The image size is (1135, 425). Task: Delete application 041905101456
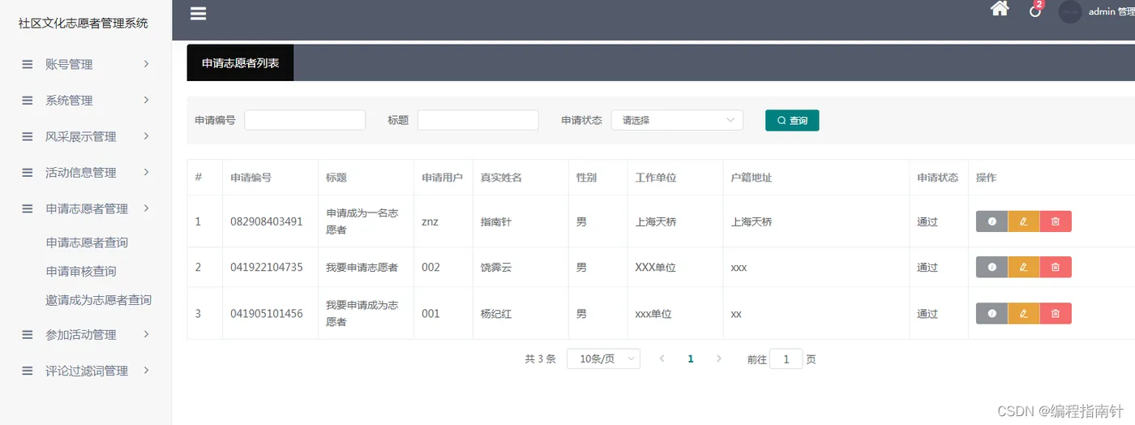(x=1056, y=313)
